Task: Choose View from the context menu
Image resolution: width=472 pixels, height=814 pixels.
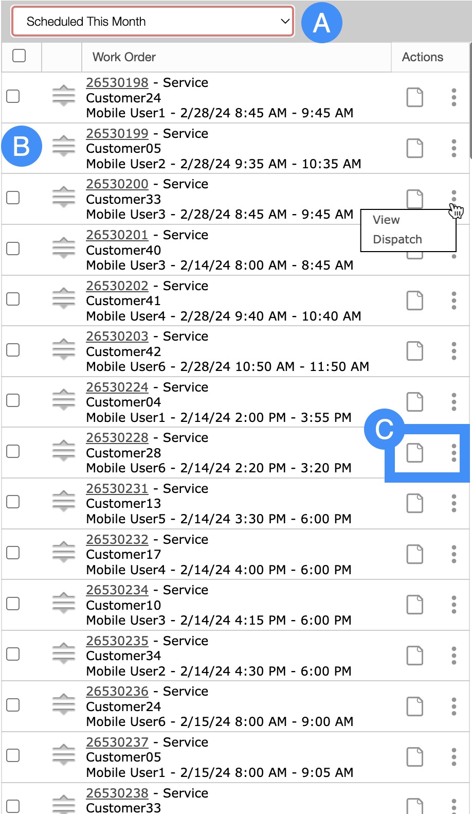Action: (x=386, y=220)
